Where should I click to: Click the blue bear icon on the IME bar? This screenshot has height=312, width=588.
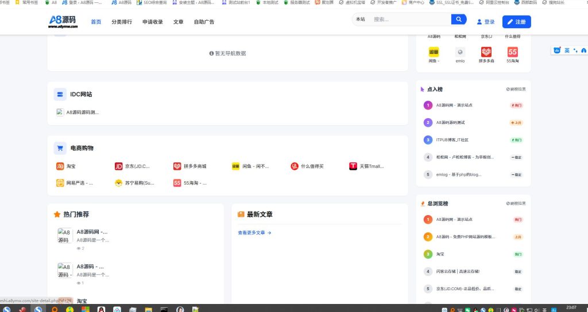pos(557,50)
